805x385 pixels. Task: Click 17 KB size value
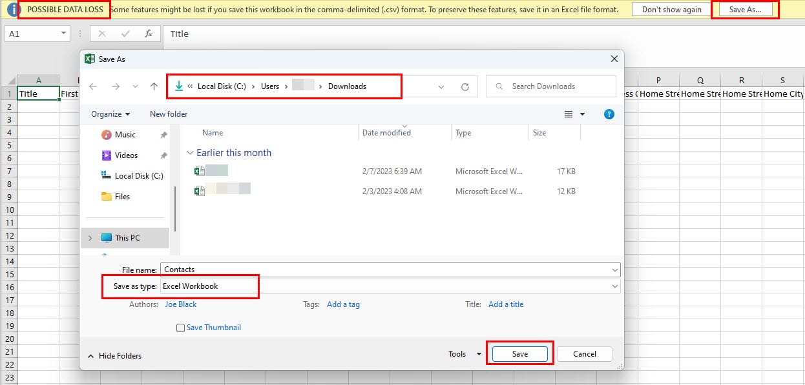click(565, 172)
